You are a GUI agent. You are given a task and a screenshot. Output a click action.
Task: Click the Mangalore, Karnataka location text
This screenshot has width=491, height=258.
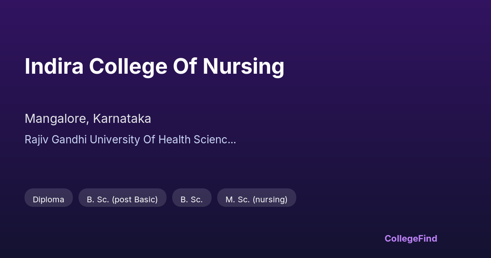[88, 119]
